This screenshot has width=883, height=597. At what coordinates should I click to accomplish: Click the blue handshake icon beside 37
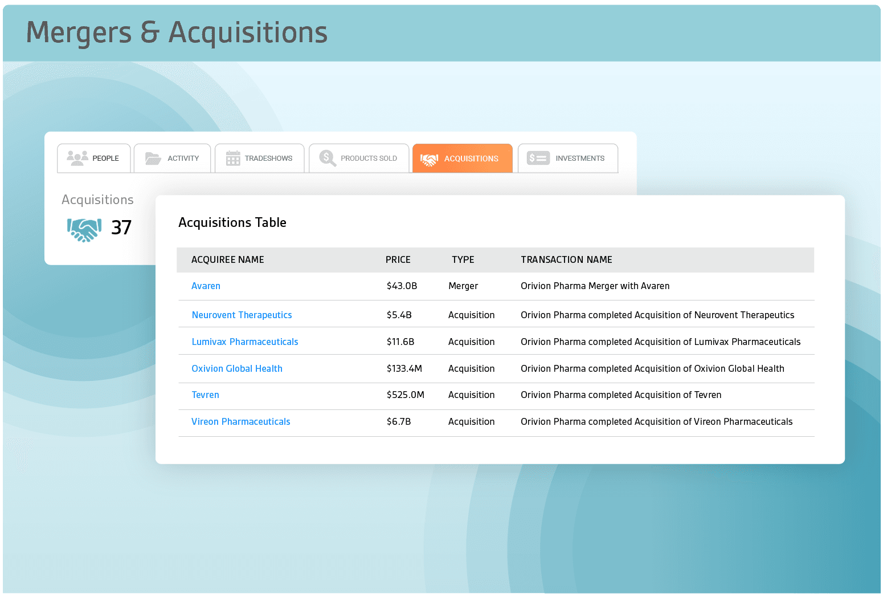(84, 230)
